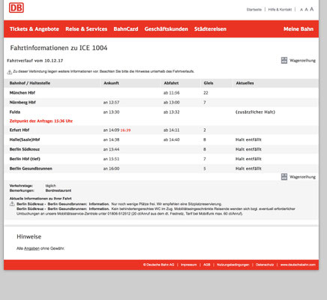
Task: Select largest font size A
Action: (x=312, y=9)
